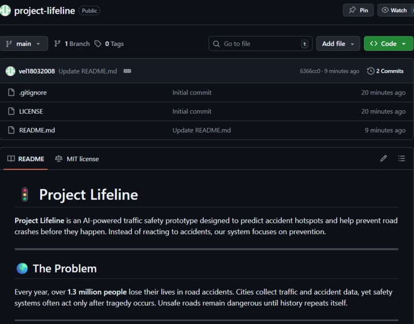View the 0 Tags list

(x=109, y=44)
